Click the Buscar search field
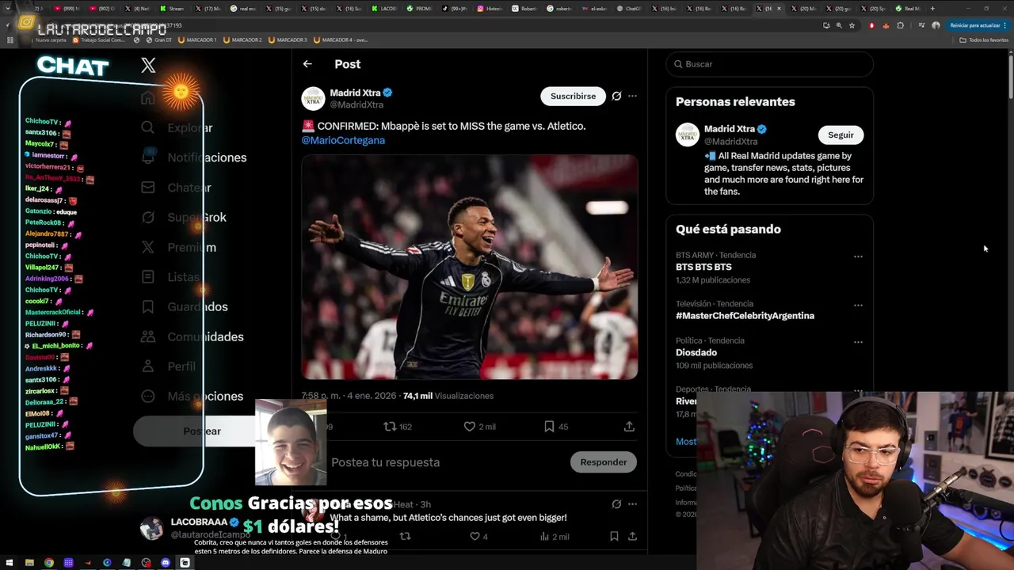Image resolution: width=1014 pixels, height=570 pixels. coord(769,64)
